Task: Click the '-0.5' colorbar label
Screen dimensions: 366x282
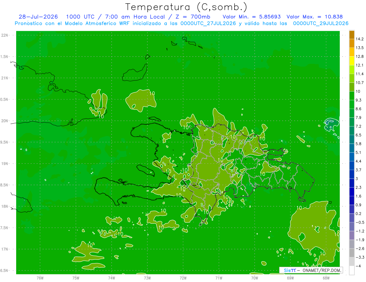Action: pyautogui.click(x=360, y=222)
